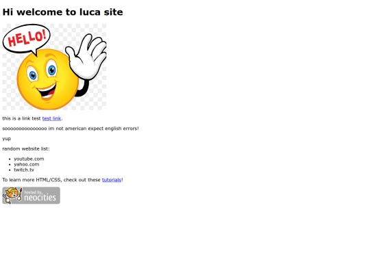This screenshot has width=370, height=277.
Task: Click the smiley's open mouth
Action: pyautogui.click(x=47, y=91)
